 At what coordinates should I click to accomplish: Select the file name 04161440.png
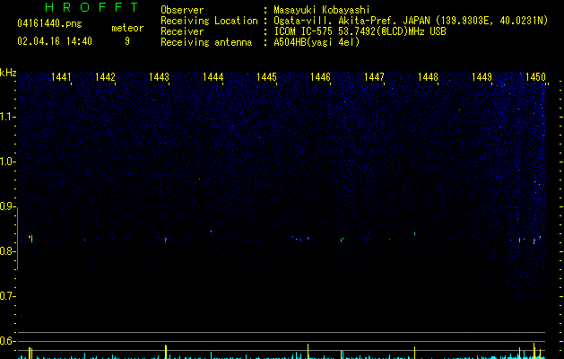49,24
